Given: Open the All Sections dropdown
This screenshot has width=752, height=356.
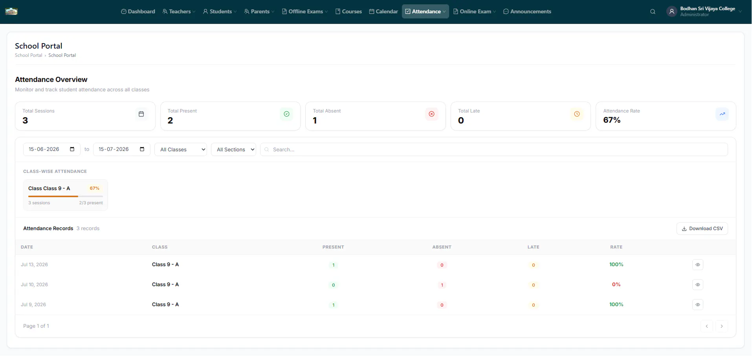Looking at the screenshot, I should pos(233,149).
